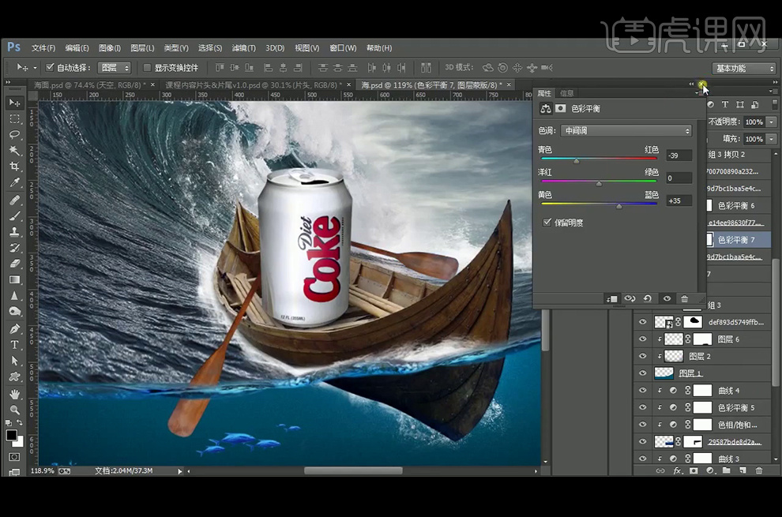Screen dimensions: 782x517
Task: Toggle the 保留明度 checkbox
Action: [x=547, y=223]
